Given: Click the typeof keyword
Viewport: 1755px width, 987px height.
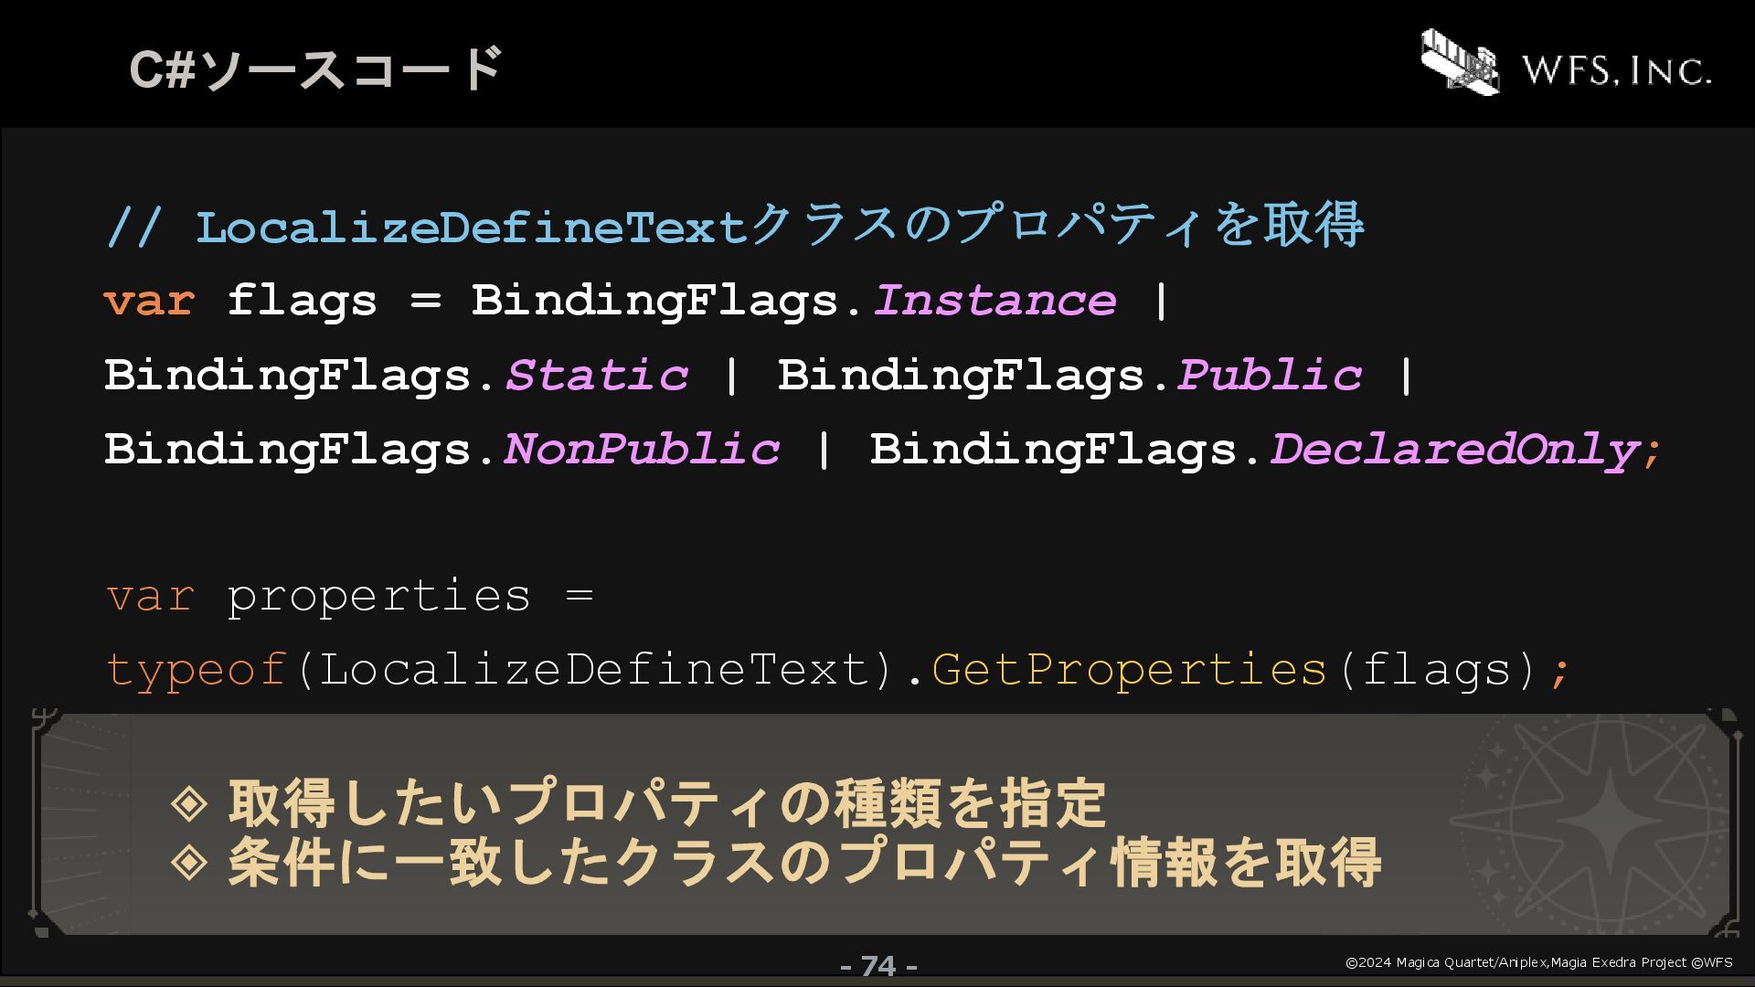Looking at the screenshot, I should coord(197,670).
